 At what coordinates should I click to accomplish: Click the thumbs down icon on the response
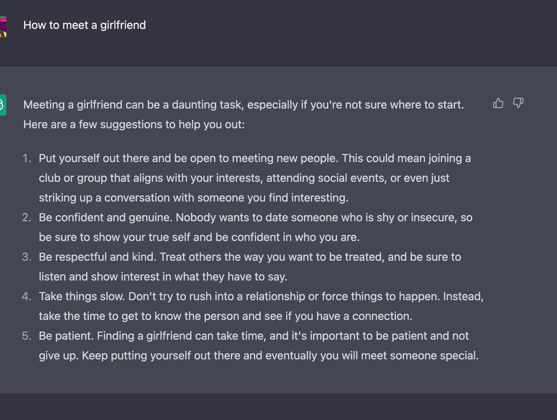tap(518, 103)
